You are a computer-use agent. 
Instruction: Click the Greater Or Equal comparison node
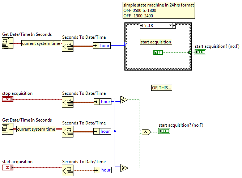tap(124, 168)
